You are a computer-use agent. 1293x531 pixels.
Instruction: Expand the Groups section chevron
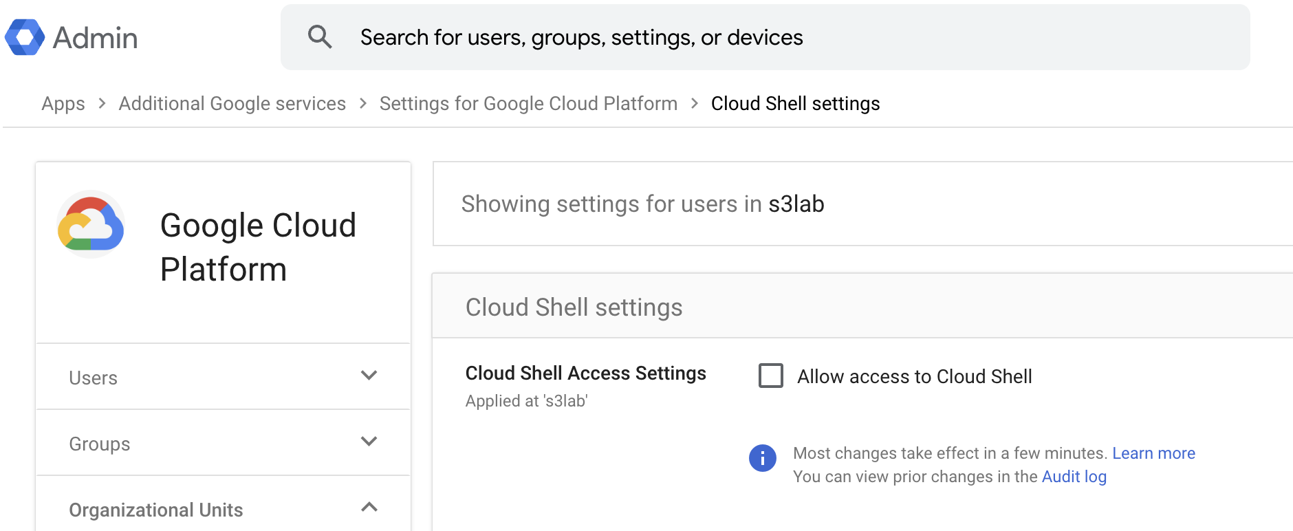369,442
